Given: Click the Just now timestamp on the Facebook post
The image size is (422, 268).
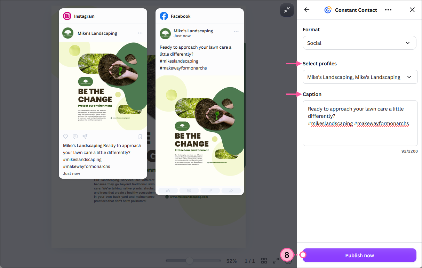Looking at the screenshot, I should pos(182,36).
